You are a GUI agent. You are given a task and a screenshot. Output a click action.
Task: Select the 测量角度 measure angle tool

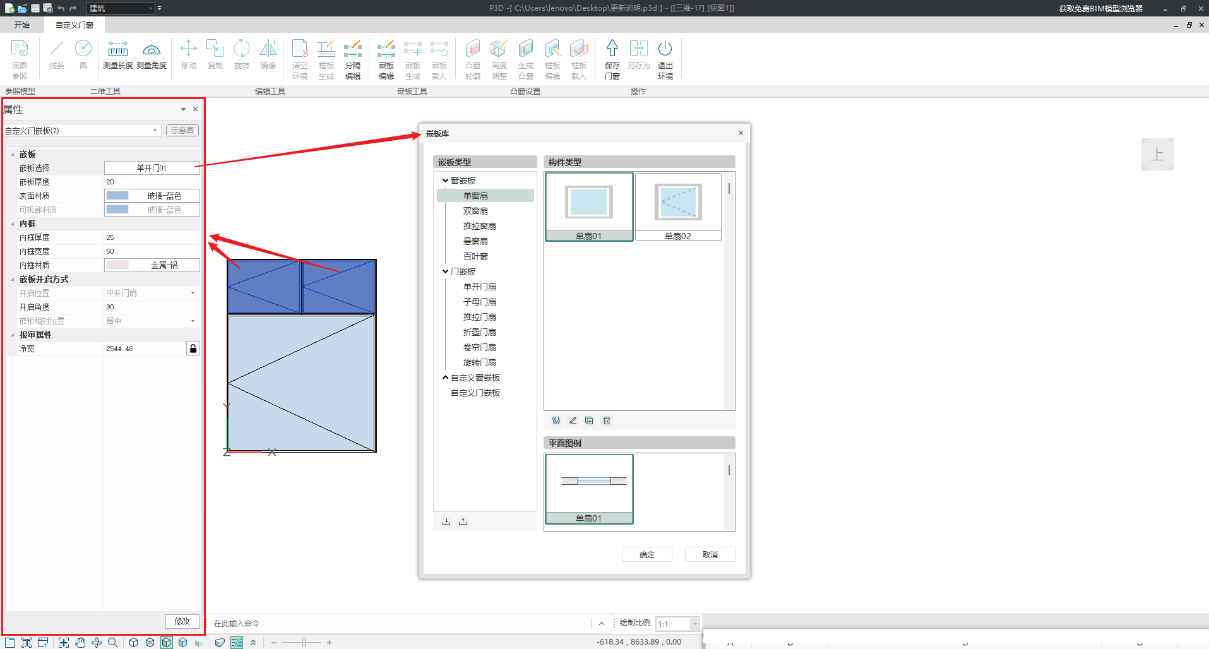pyautogui.click(x=152, y=56)
